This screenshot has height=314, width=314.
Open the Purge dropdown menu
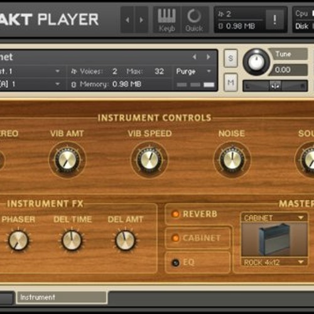(x=193, y=72)
